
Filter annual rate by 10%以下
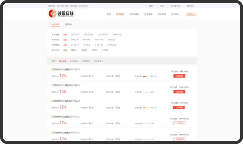(x=74, y=40)
